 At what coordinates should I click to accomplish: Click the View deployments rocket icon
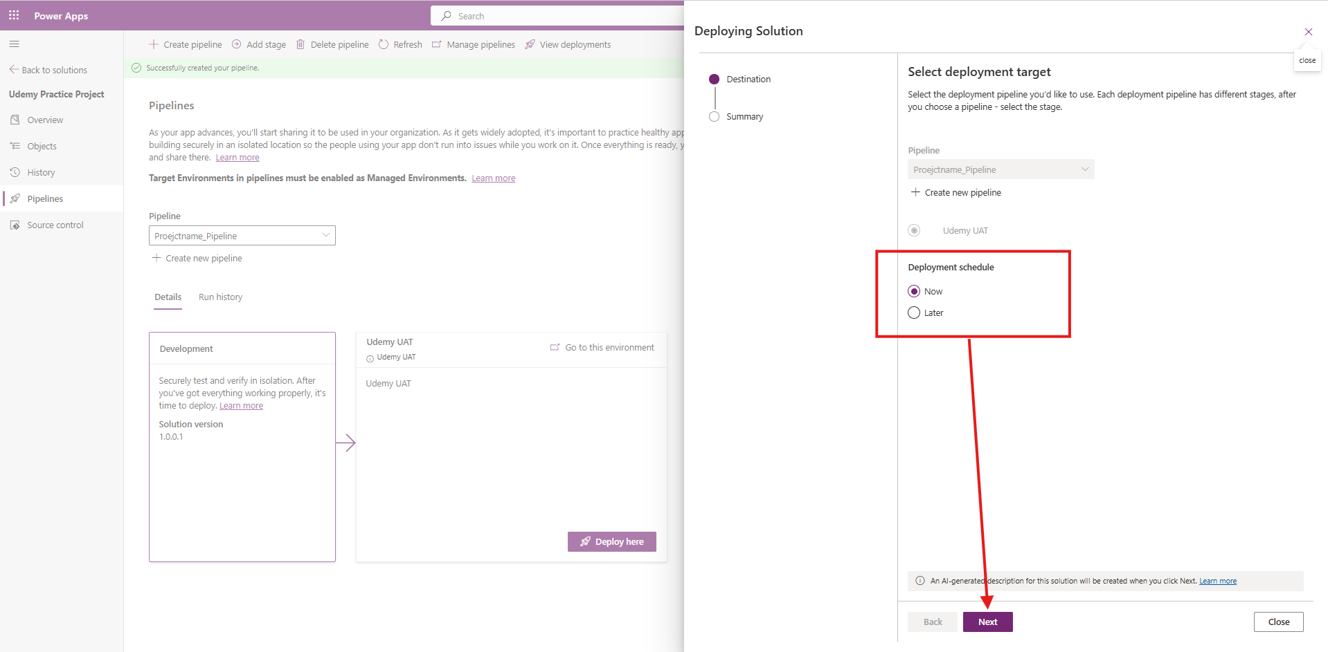pyautogui.click(x=530, y=44)
